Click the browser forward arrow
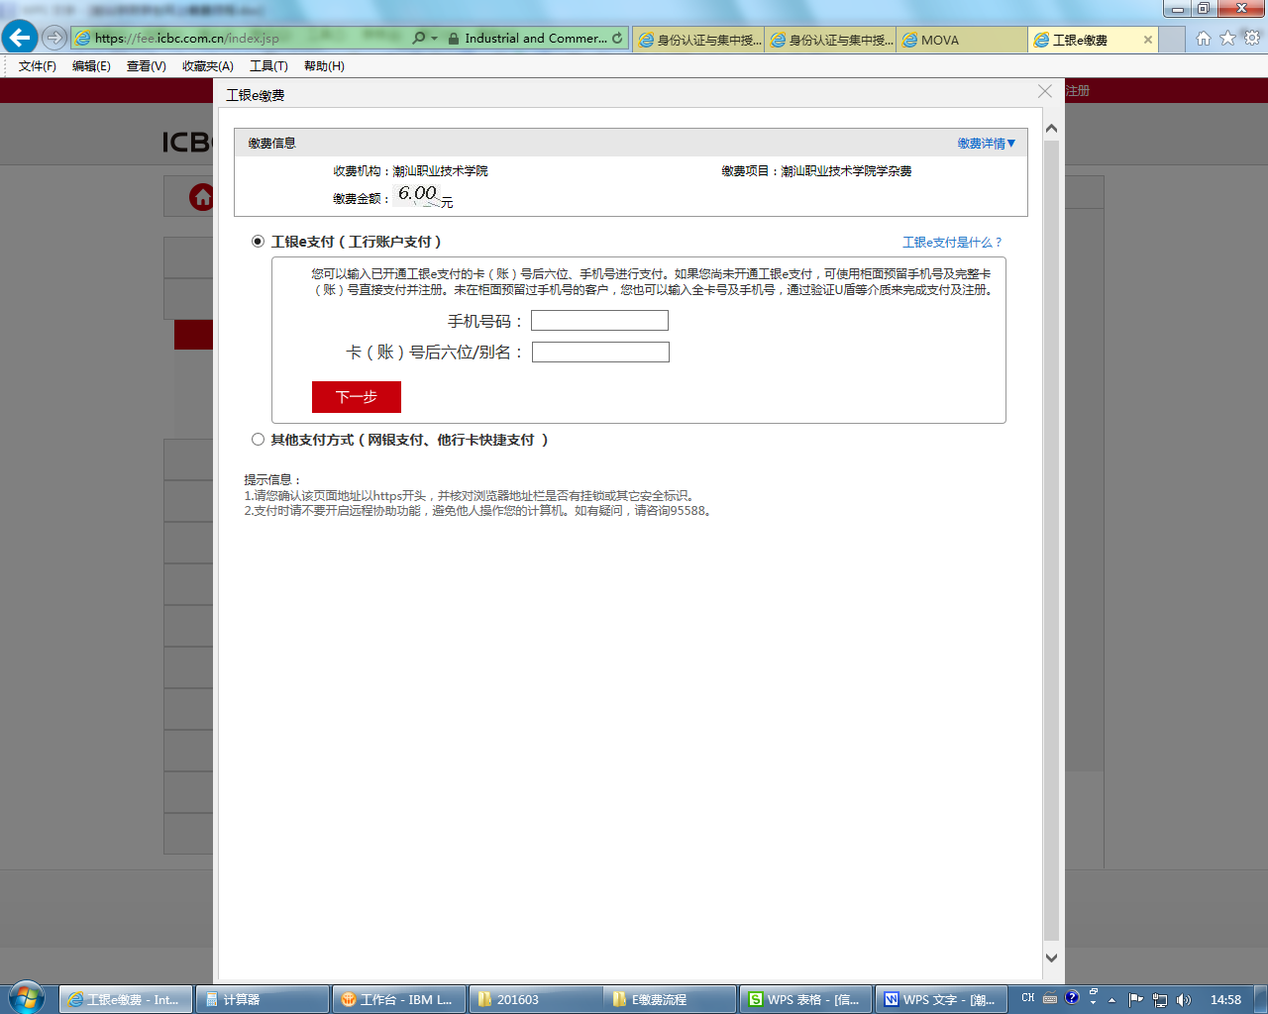This screenshot has height=1014, width=1268. 54,38
